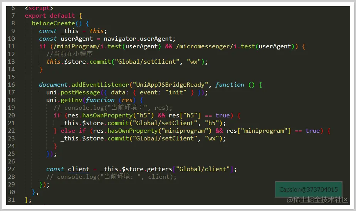This screenshot has height=211, width=356.
Task: Click line number 16 in the gutter
Action: (x=11, y=85)
